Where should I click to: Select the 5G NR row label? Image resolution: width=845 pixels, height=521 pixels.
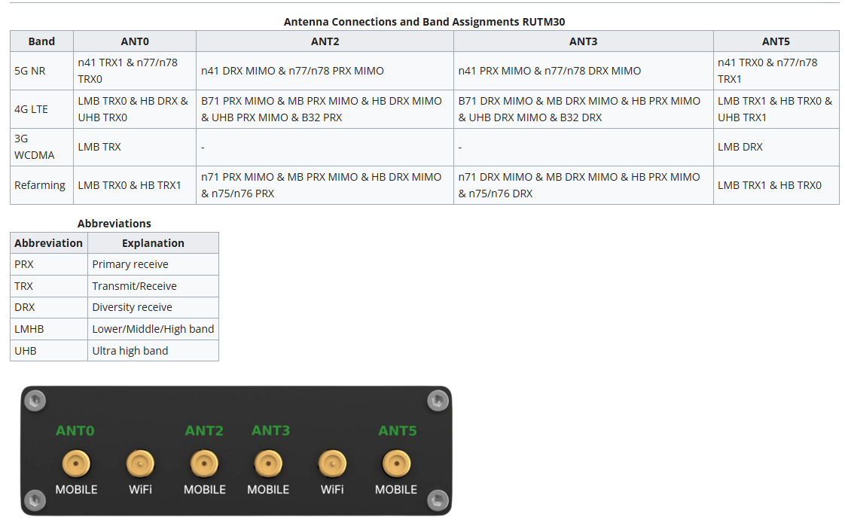pos(30,71)
